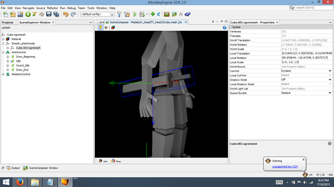Image resolution: width=334 pixels, height=187 pixels.
Task: Select the Cube.003-ogremesh tree item
Action: (x=28, y=48)
